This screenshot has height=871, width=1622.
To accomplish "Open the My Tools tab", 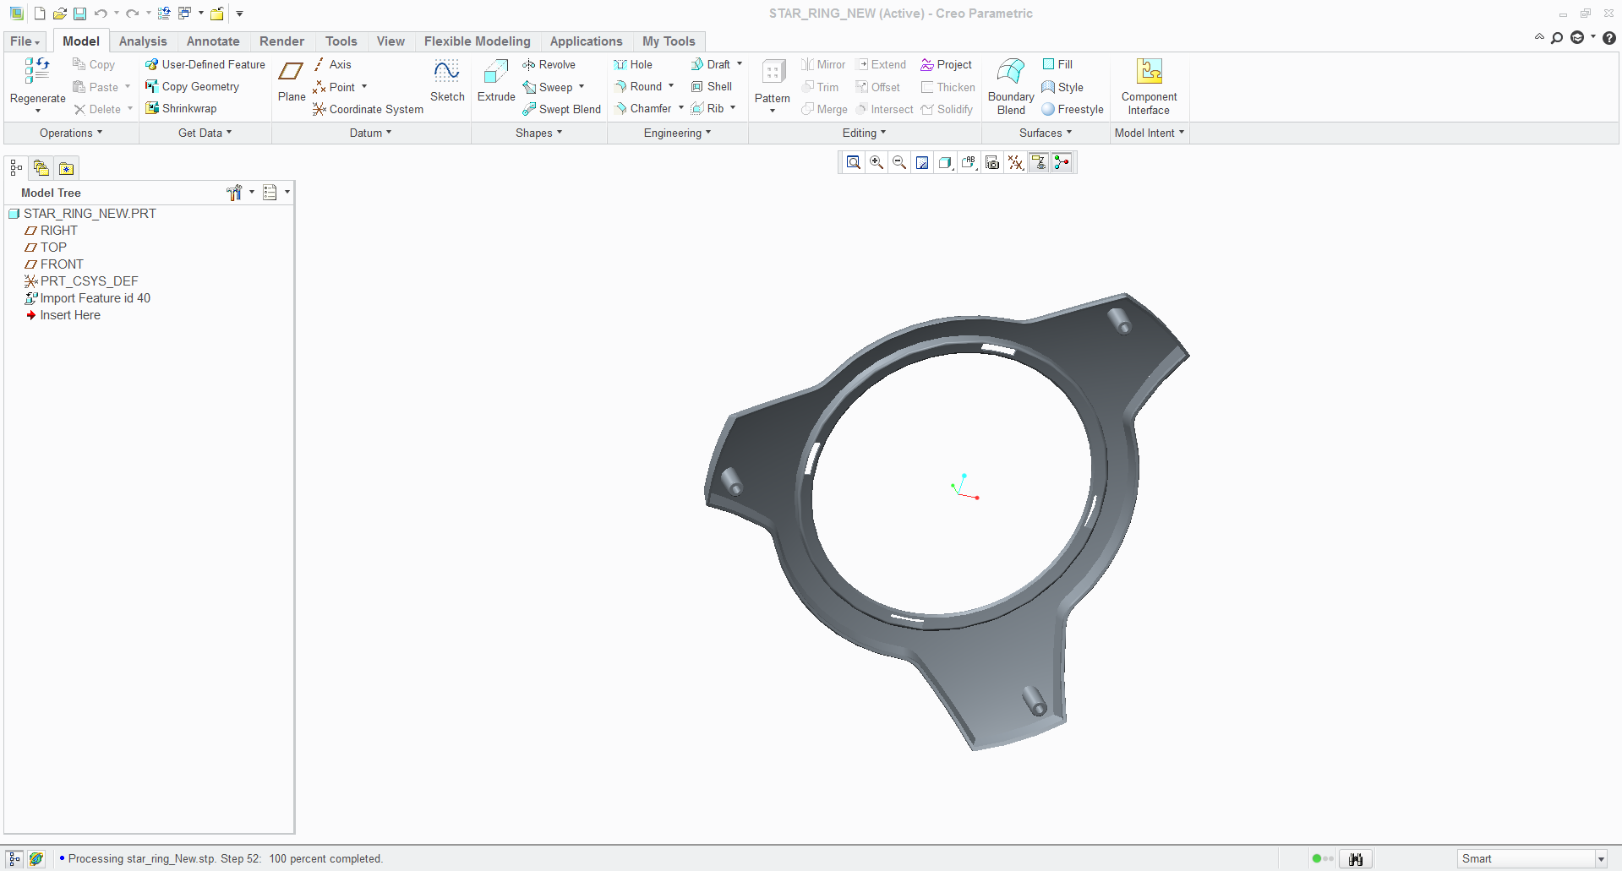I will pyautogui.click(x=669, y=41).
